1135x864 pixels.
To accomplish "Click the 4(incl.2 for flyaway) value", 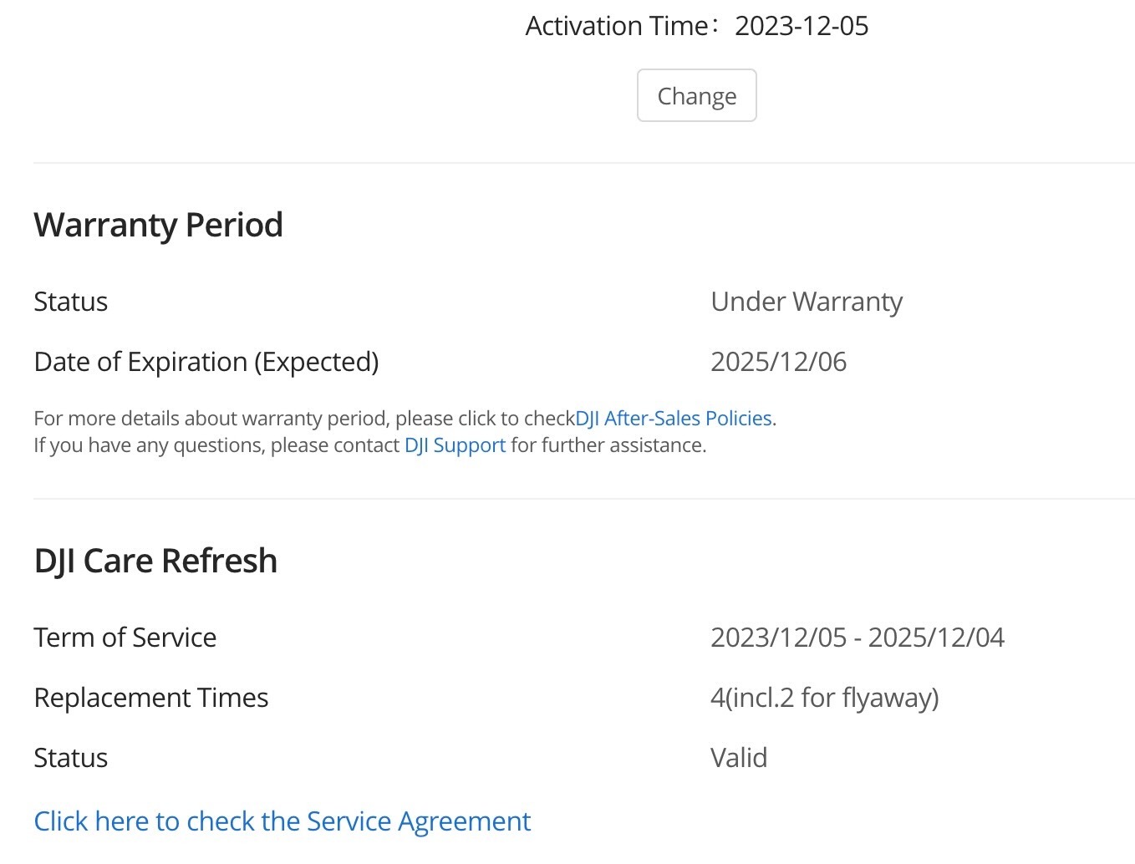I will [824, 698].
